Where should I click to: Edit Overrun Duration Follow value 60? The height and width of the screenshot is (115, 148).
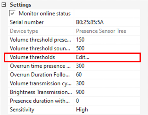(x=107, y=75)
